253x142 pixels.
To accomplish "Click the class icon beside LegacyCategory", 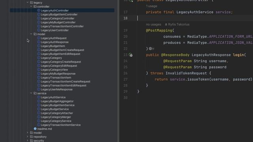I will pyautogui.click(x=39, y=58).
